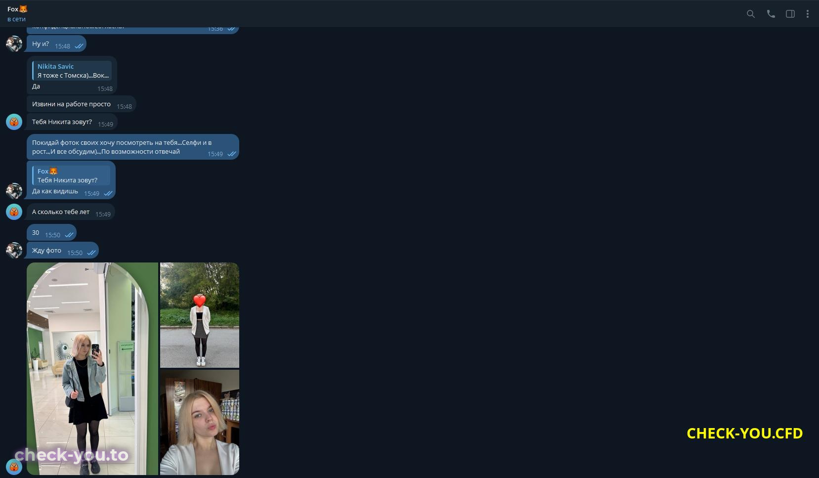Click the "Да" reply under Nikita Savic quote
Screen dimensions: 819x478
pyautogui.click(x=36, y=87)
